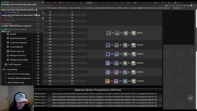Click the Mora coin icon beside x30000
Viewport: 197px width, 111px height.
coord(134,81)
